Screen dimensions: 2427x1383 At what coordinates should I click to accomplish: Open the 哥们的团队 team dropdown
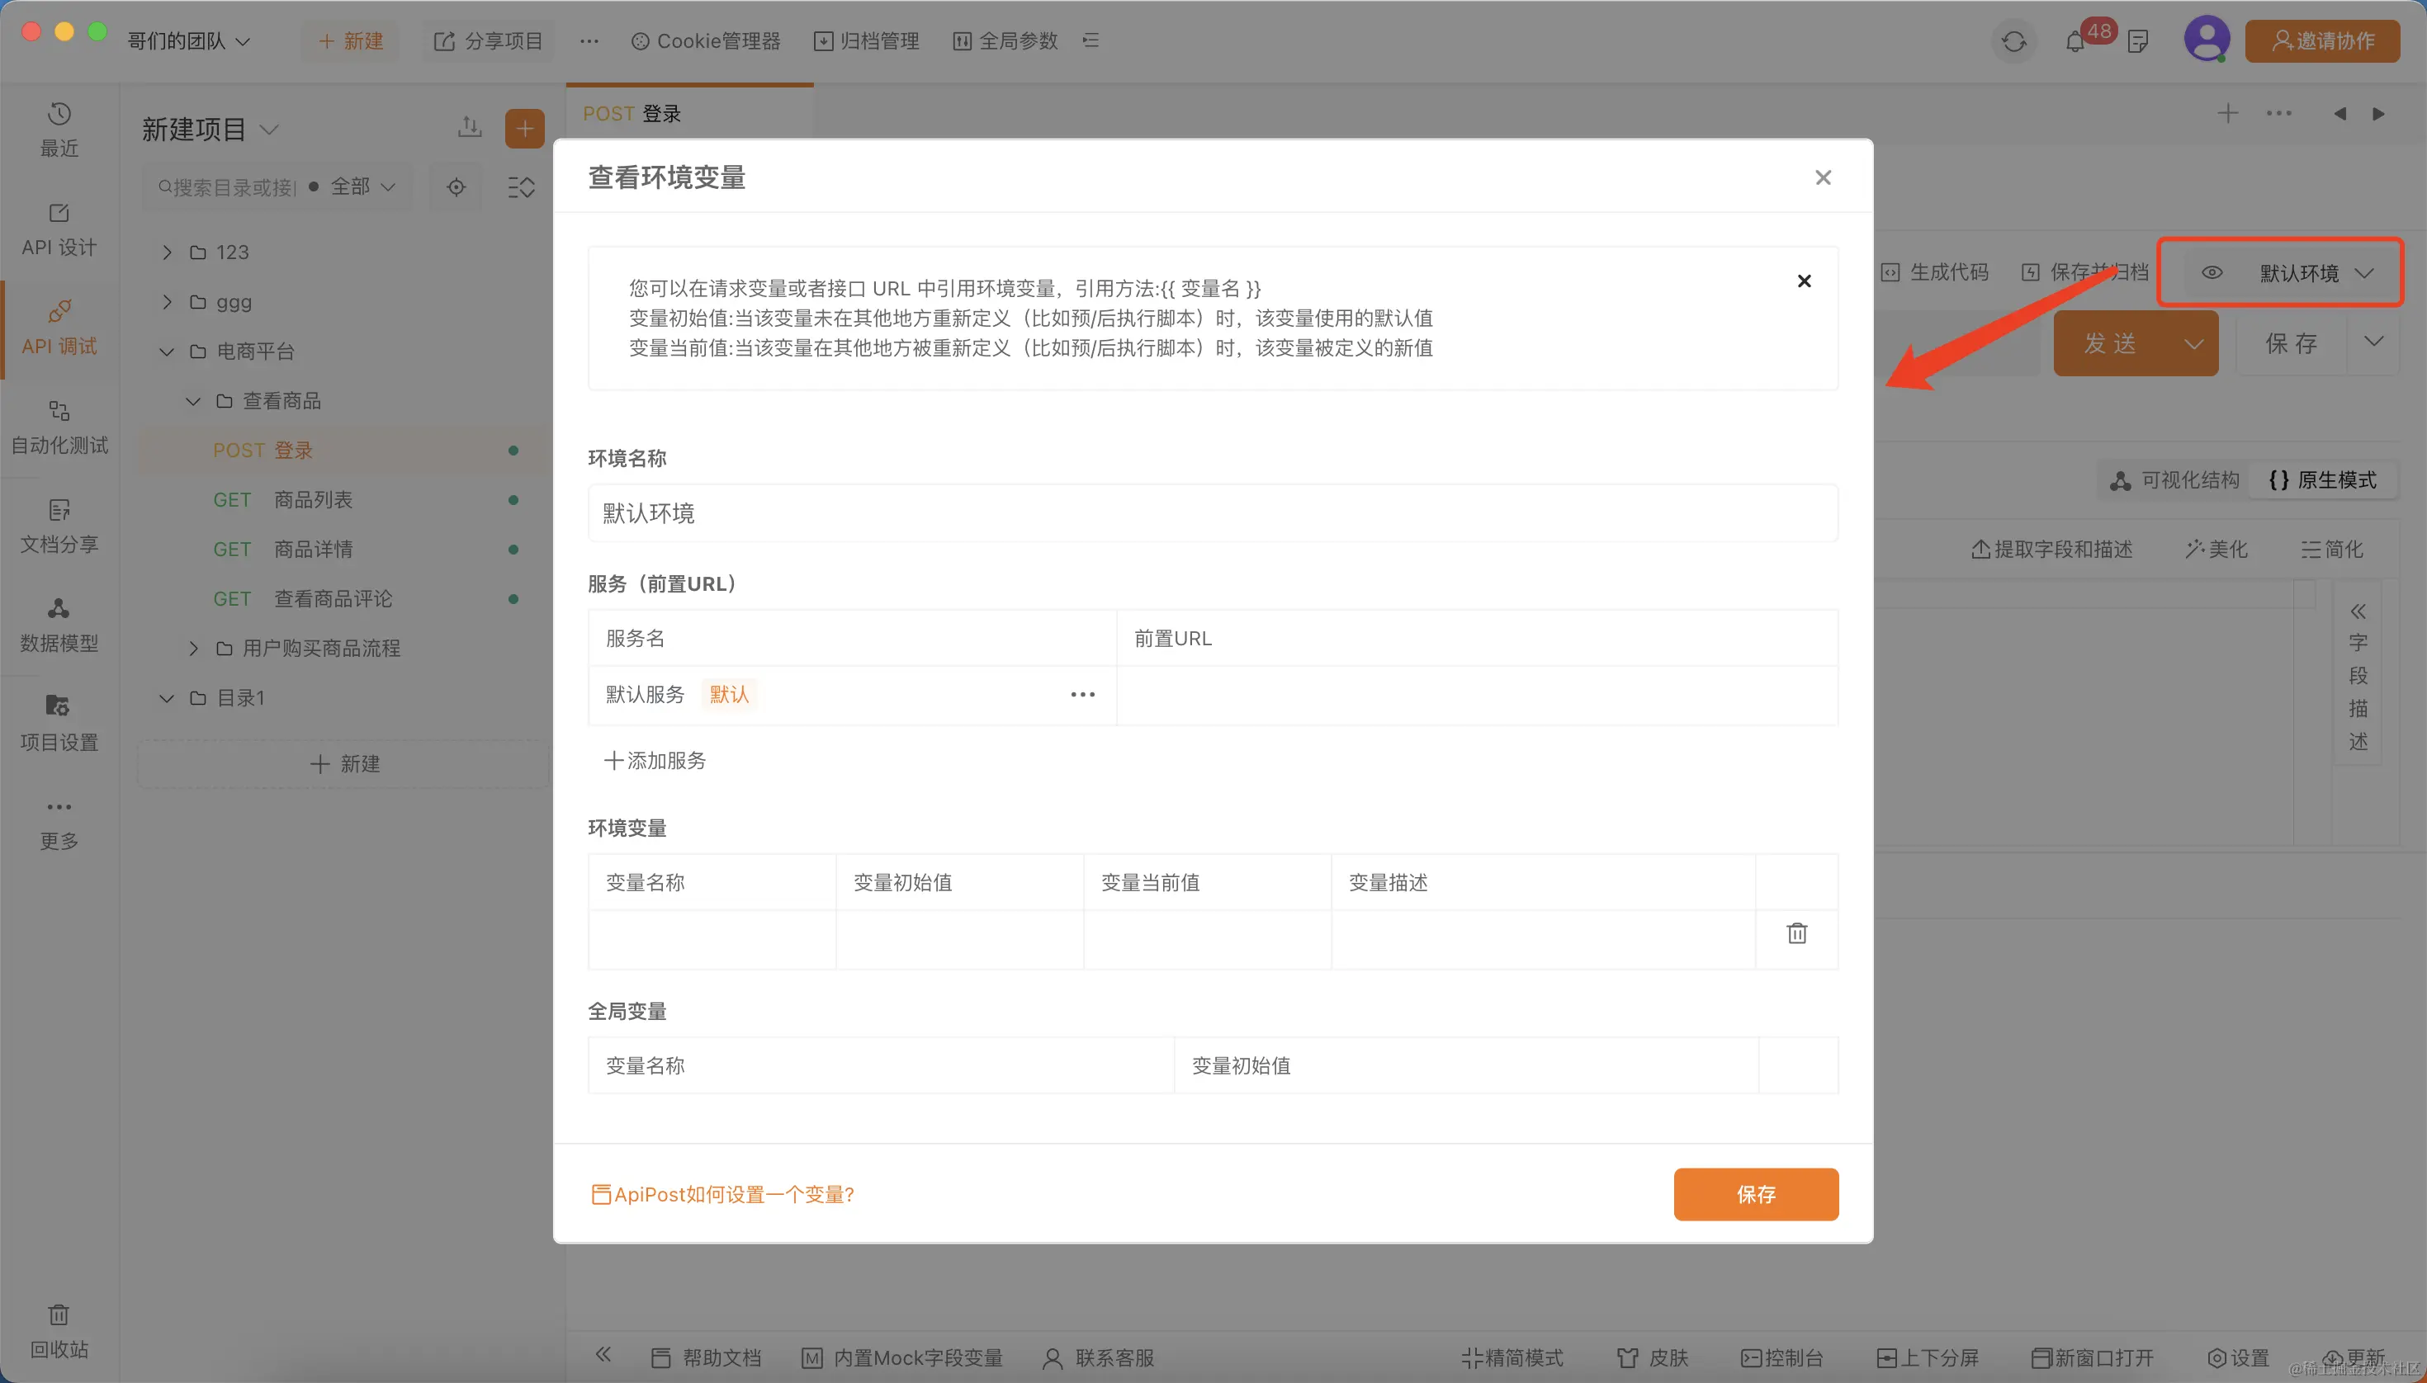coord(188,40)
